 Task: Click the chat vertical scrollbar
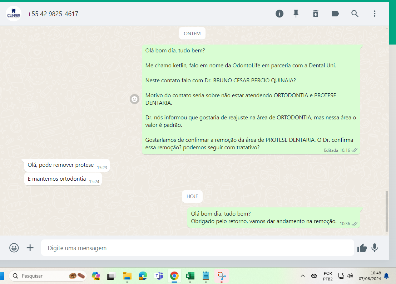coord(387,211)
